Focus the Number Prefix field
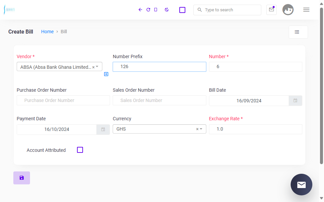324x202 pixels. [159, 67]
